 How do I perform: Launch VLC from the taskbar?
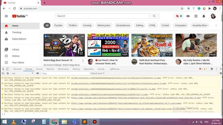pos(14,122)
